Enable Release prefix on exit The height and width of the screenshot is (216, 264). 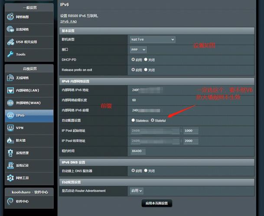(x=133, y=70)
